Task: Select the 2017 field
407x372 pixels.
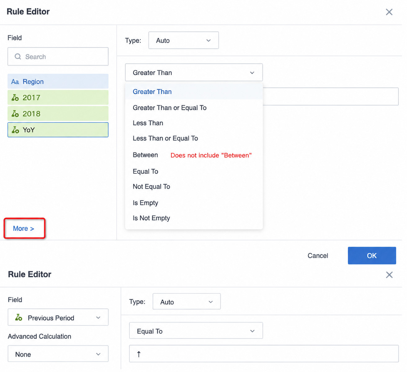Action: click(58, 97)
